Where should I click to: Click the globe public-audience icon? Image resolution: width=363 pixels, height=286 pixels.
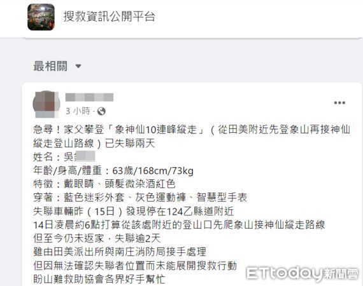tap(101, 111)
